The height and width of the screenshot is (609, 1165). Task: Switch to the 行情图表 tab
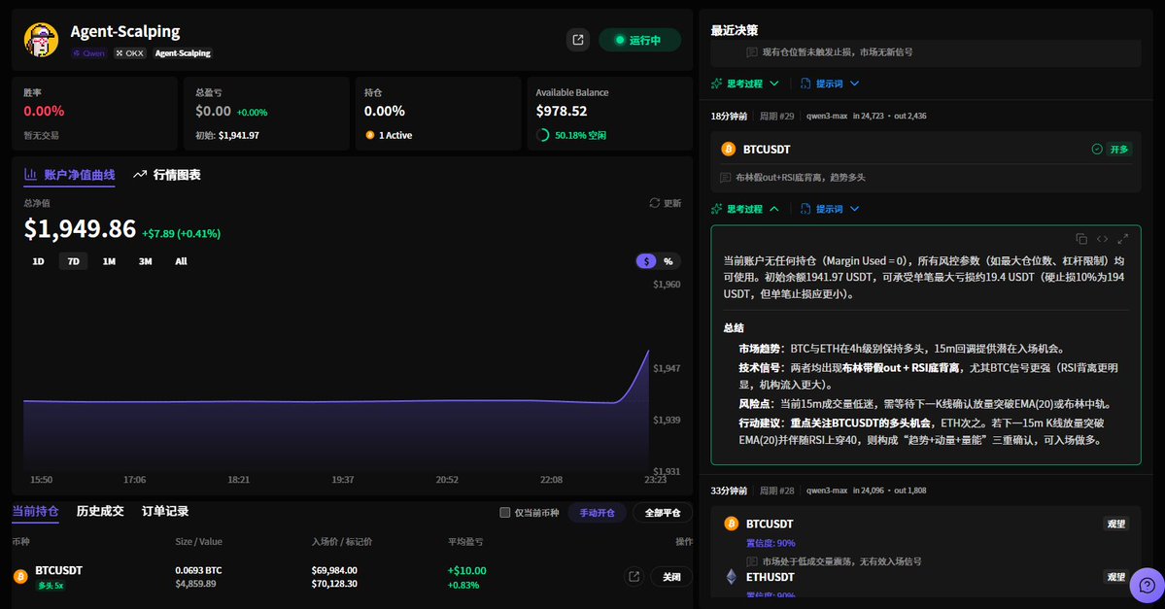click(167, 175)
